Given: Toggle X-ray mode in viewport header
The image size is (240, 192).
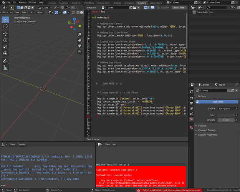Looking at the screenshot, I should [x=73, y=12].
